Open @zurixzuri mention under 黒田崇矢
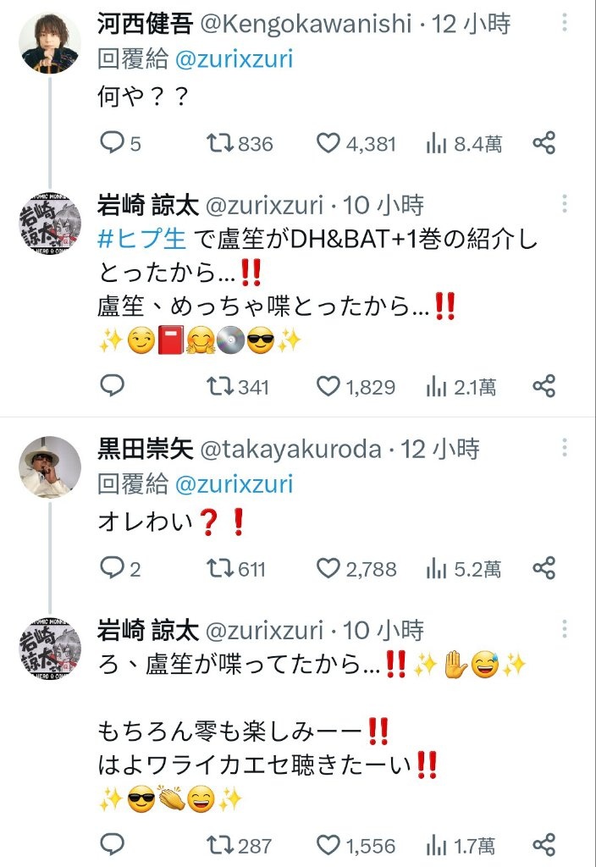Screen dimensions: 596x867 point(234,483)
